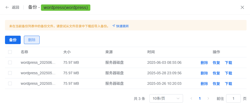
Task: Download the 2025-06-03 08:55:06 backup
Action: (228, 63)
